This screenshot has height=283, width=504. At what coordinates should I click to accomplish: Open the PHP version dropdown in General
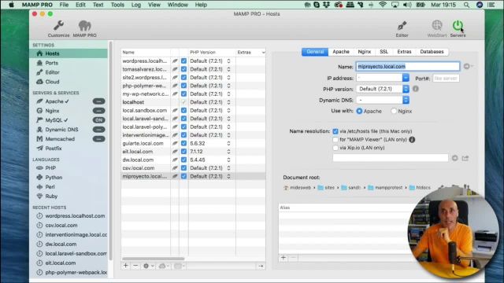click(406, 89)
